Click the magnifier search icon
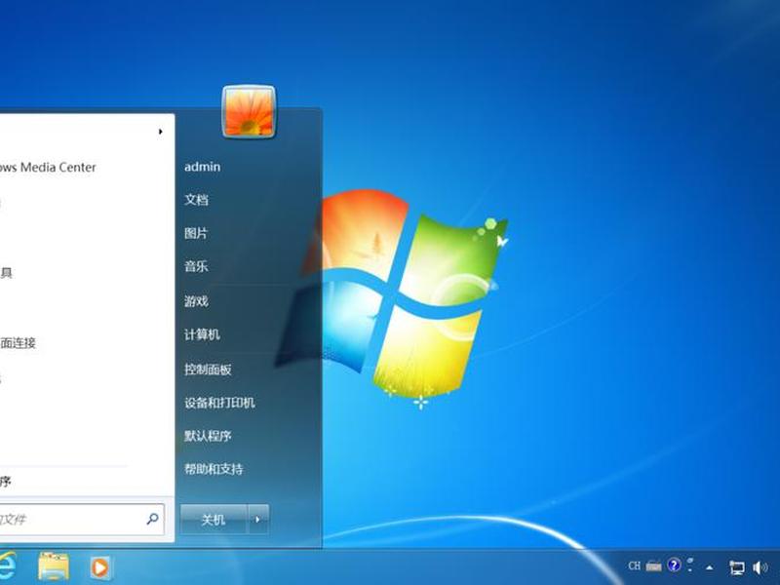The width and height of the screenshot is (780, 585). 153,519
